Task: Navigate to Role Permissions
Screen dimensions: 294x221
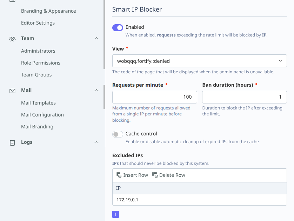Action: pos(41,63)
